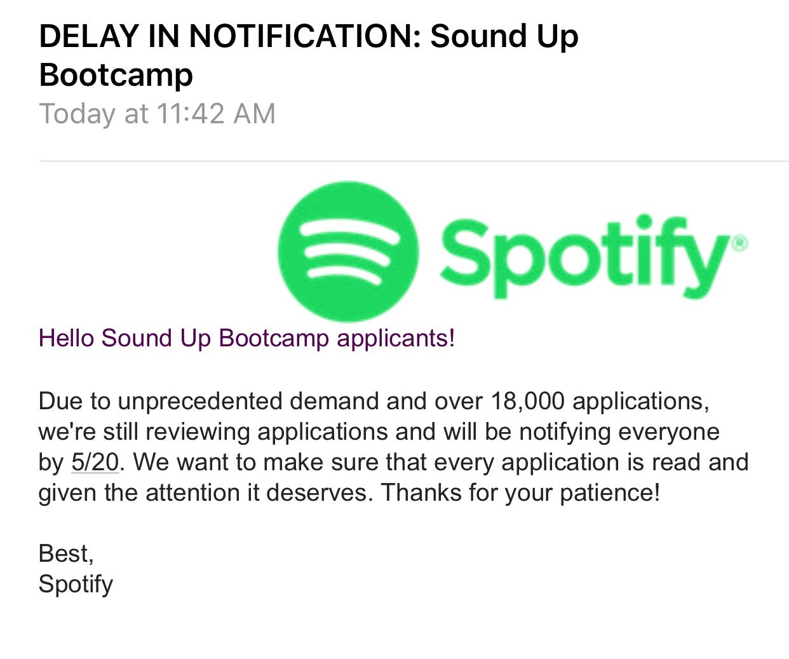Click the purple 'Hello Sound Up Bootcamp applicants!' greeting
Image resolution: width=789 pixels, height=659 pixels.
coord(247,338)
